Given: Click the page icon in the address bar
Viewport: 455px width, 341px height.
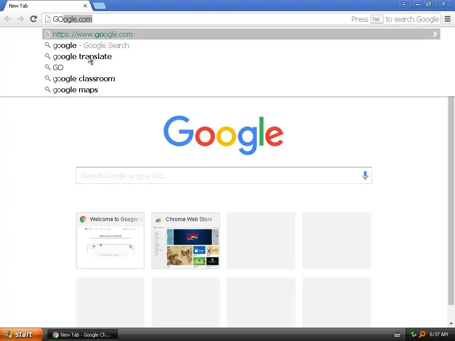Looking at the screenshot, I should click(x=48, y=19).
